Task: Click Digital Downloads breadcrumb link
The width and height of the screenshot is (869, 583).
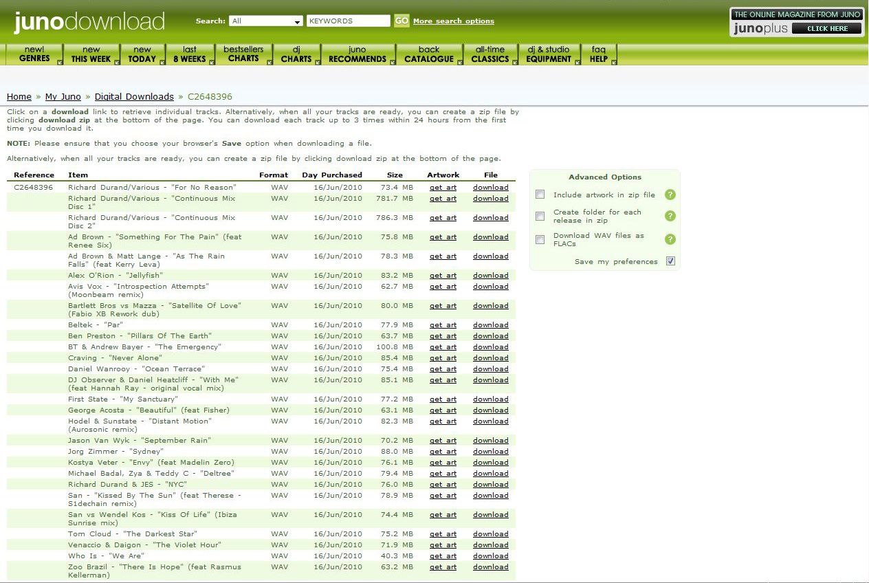Action: pyautogui.click(x=134, y=97)
